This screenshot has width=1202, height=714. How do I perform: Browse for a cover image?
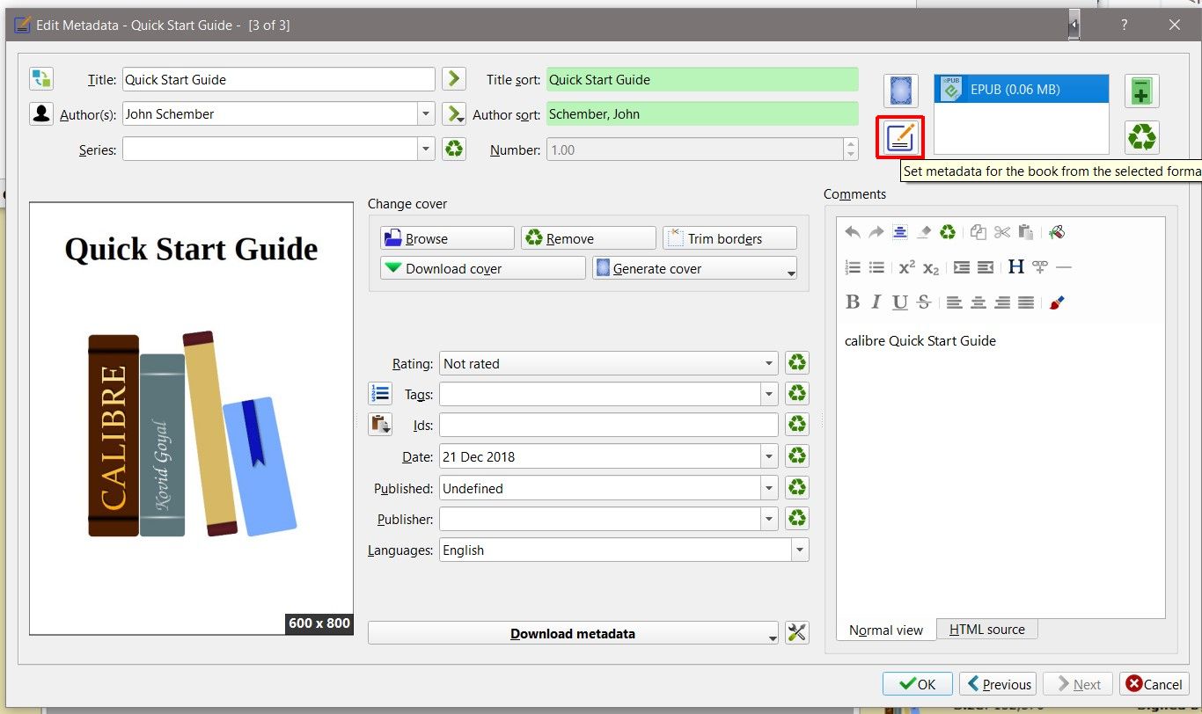(x=447, y=238)
